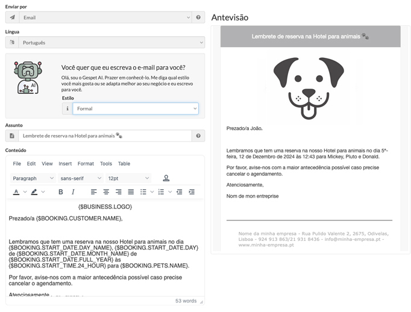Click the dog logo in preview
The height and width of the screenshot is (312, 411).
309,88
